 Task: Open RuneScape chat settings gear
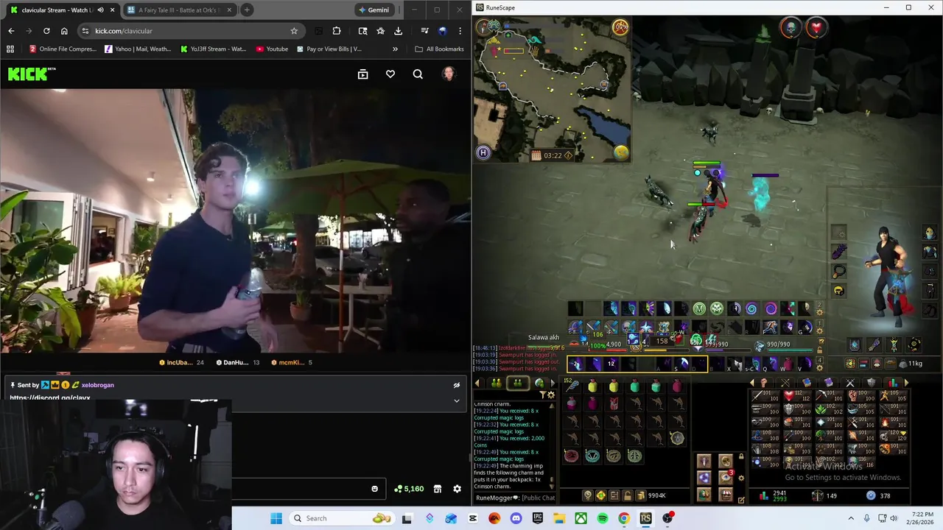tap(550, 395)
